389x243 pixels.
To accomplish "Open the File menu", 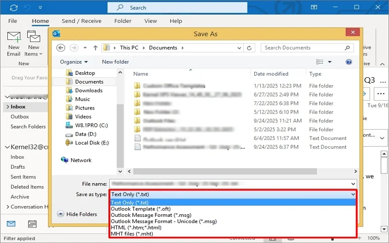I will (13, 21).
